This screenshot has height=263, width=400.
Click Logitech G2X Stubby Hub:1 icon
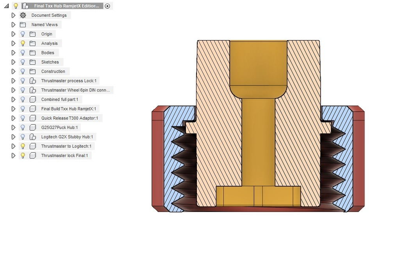coord(33,137)
